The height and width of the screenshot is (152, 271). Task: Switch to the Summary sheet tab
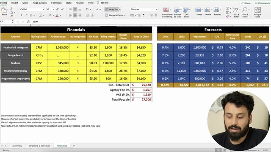click(x=17, y=146)
